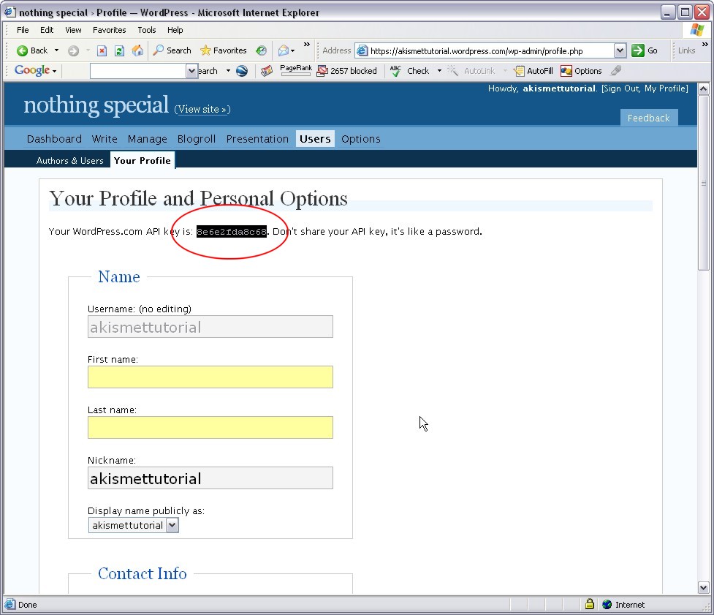Open Google toolbar Options button

point(581,71)
